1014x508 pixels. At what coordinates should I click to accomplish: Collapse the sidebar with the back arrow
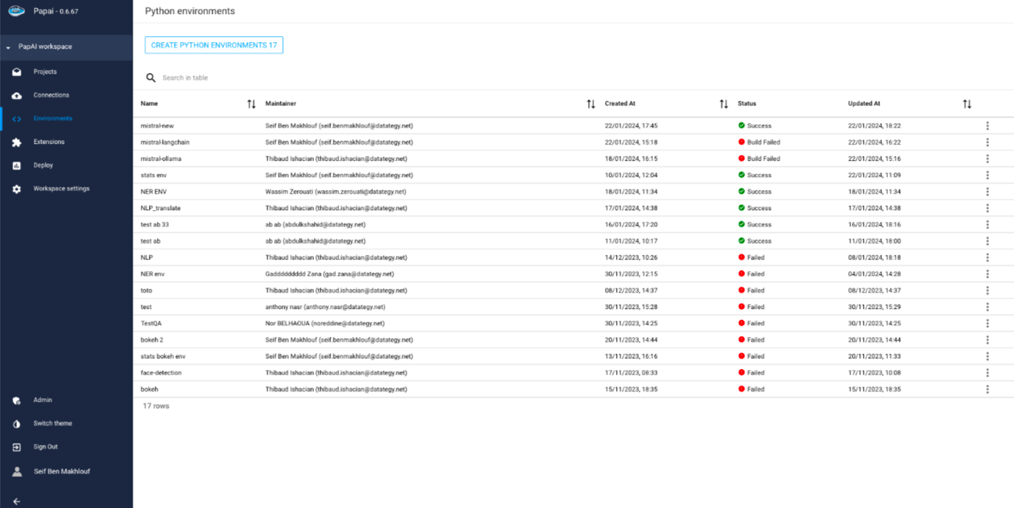[16, 501]
